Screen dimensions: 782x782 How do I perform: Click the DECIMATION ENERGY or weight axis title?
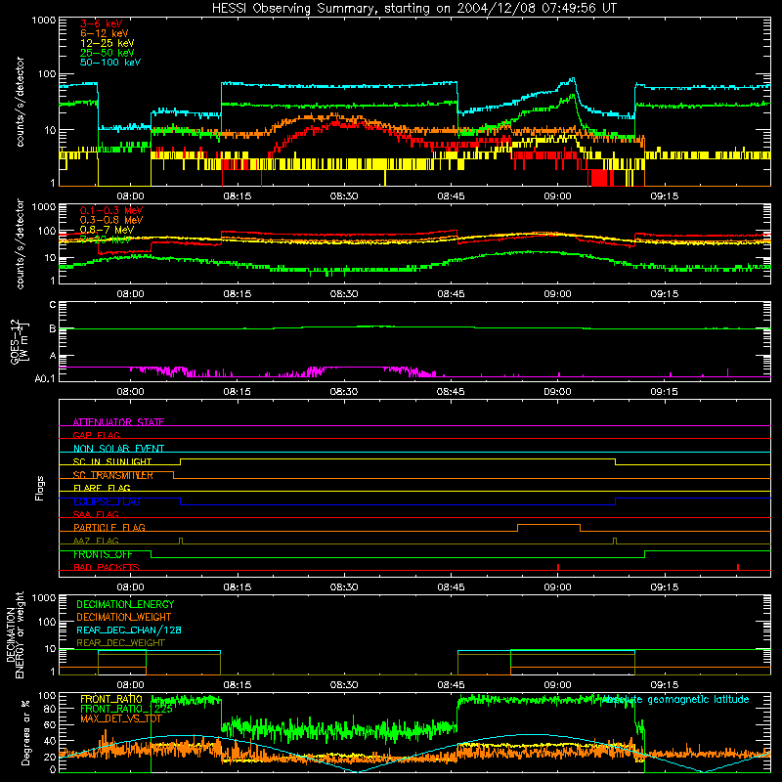(15, 634)
